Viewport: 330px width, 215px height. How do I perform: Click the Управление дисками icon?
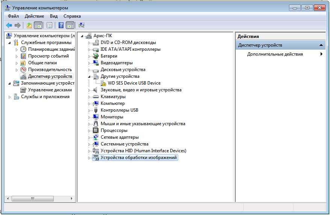(23, 90)
